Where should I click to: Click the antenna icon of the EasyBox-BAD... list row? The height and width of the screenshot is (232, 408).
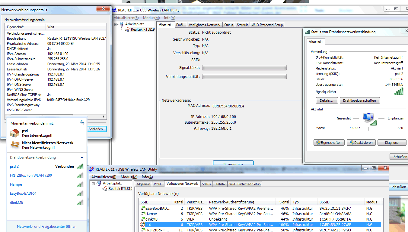(x=143, y=208)
